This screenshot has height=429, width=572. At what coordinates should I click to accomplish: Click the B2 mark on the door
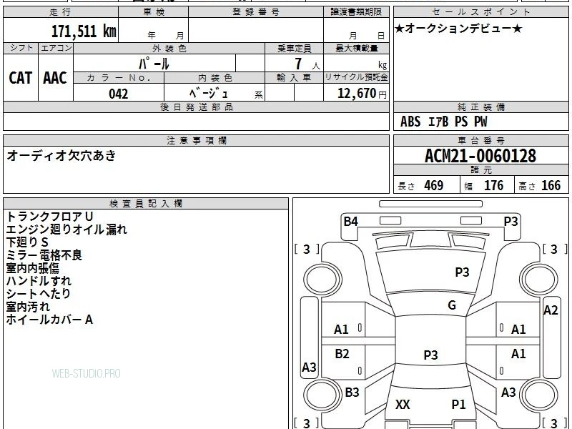(x=342, y=354)
